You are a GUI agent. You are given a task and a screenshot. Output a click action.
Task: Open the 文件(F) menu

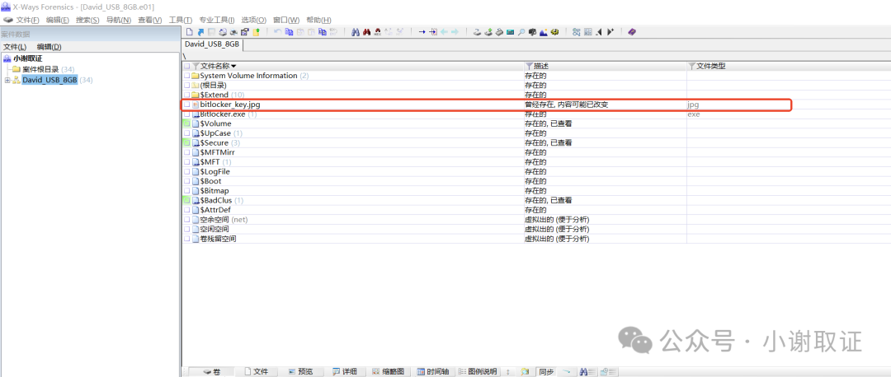pyautogui.click(x=28, y=20)
